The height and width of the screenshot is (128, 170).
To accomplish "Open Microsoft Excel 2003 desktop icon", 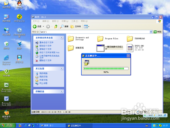I will [6, 88].
